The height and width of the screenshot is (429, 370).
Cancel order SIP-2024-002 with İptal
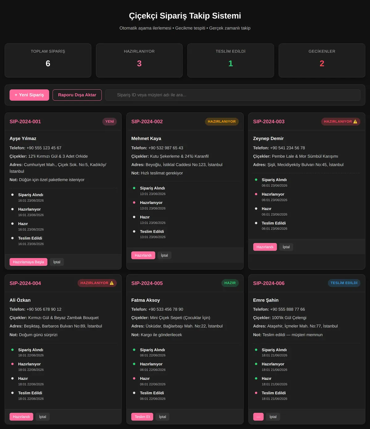(164, 255)
